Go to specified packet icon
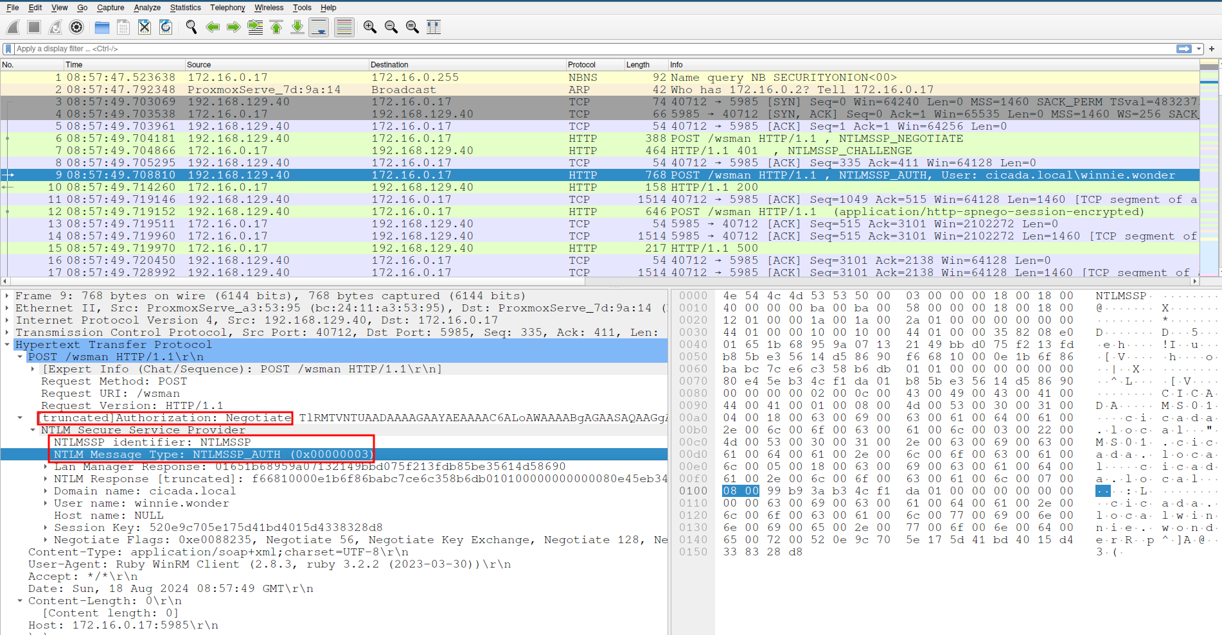Viewport: 1222px width, 635px height. 255,27
